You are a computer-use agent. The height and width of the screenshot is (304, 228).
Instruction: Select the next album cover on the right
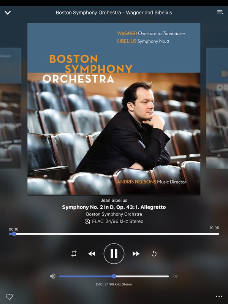(x=217, y=108)
